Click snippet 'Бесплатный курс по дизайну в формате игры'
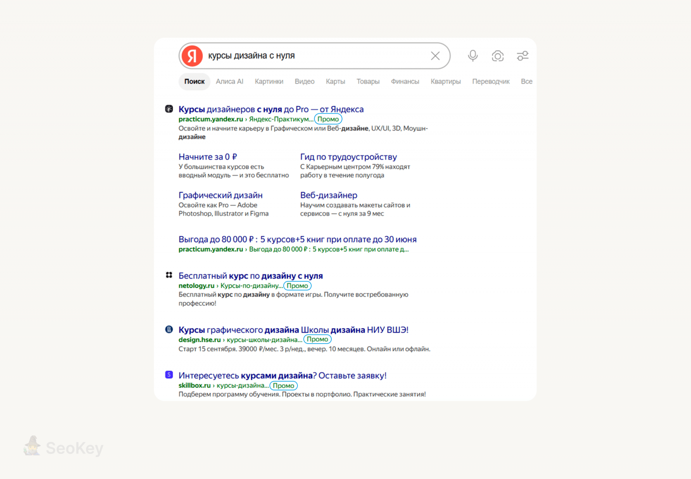691x479 pixels. pos(250,295)
